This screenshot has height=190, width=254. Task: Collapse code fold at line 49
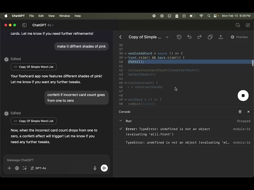(125, 99)
